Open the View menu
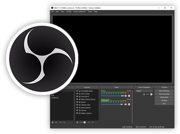The height and width of the screenshot is (134, 180). pyautogui.click(x=62, y=11)
